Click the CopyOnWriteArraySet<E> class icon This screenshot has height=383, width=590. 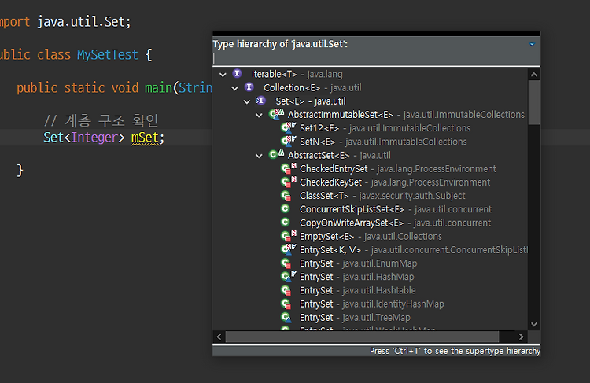coord(286,223)
